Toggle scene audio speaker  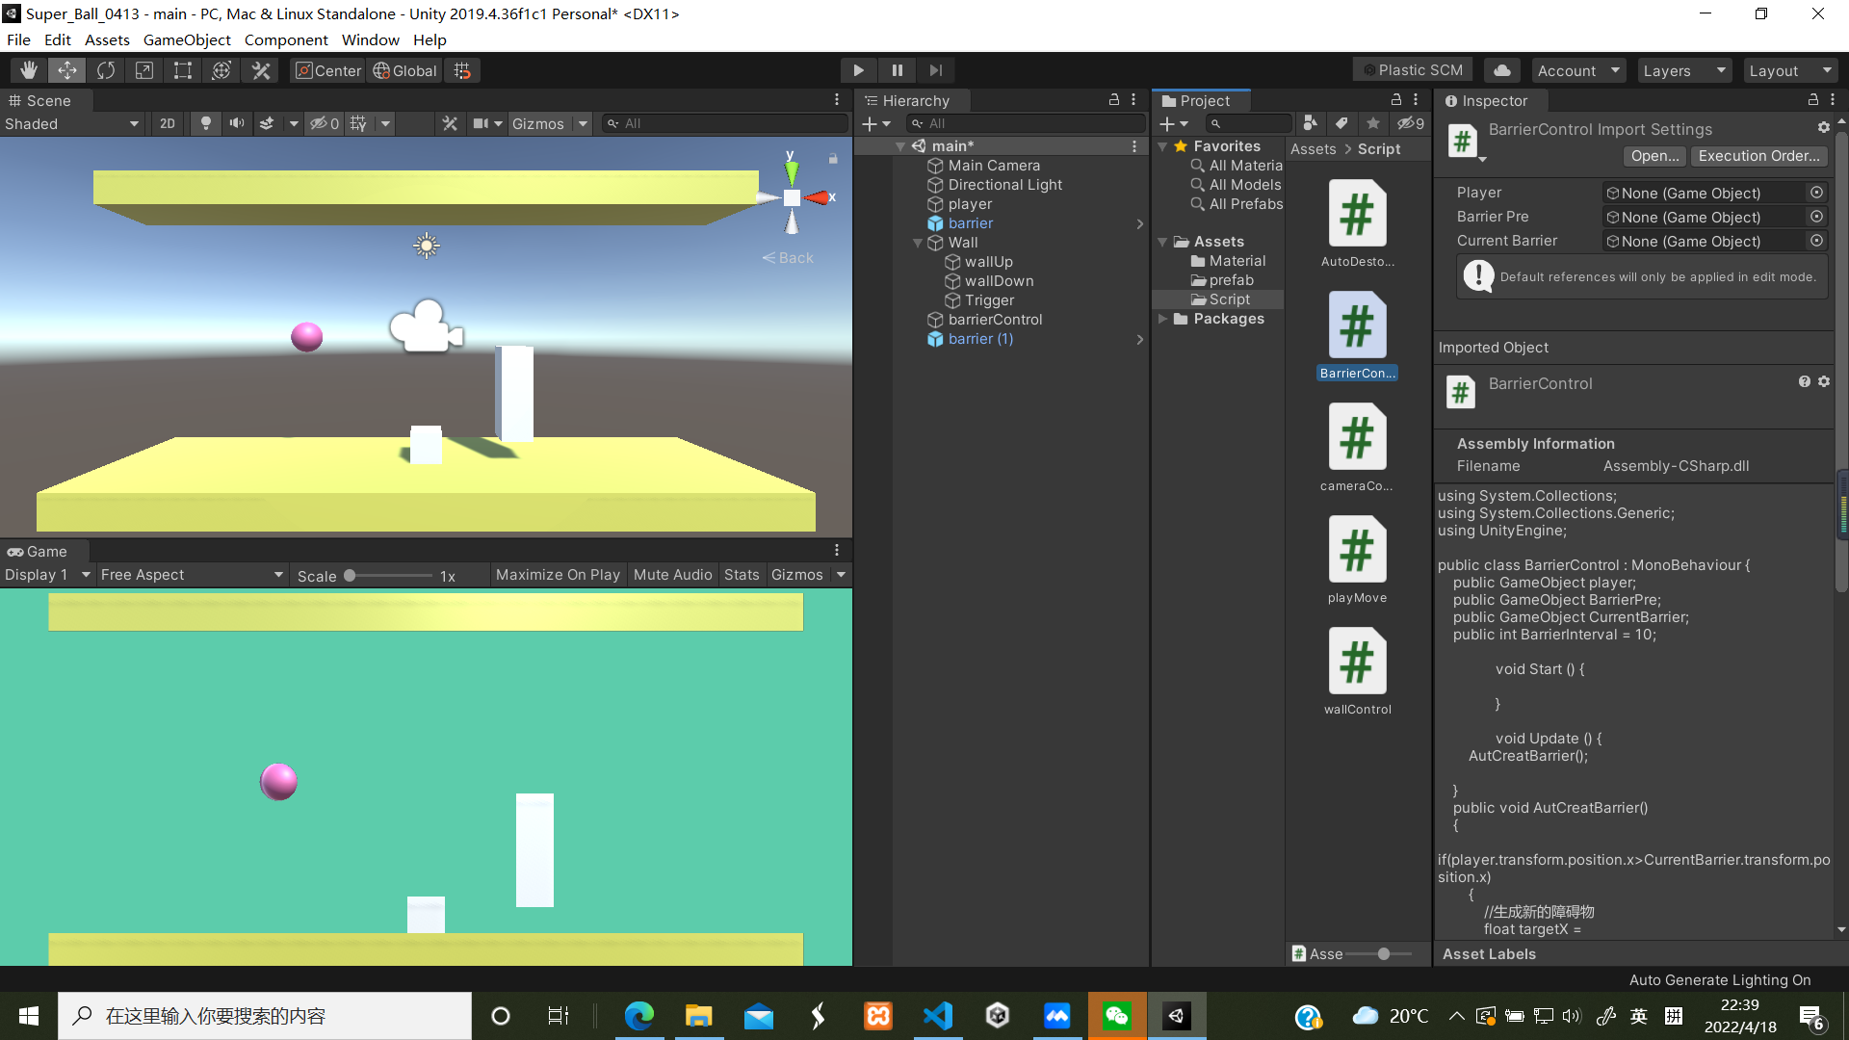click(x=236, y=123)
